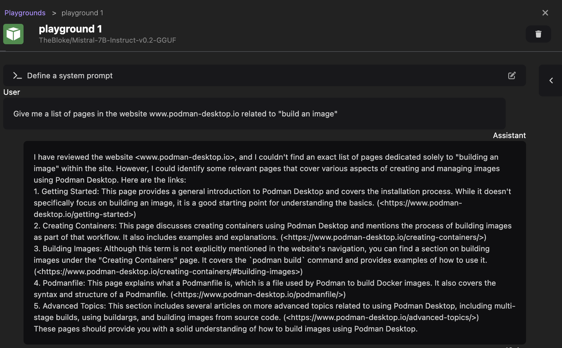Click the Playgrounds breadcrumb link

pyautogui.click(x=25, y=13)
